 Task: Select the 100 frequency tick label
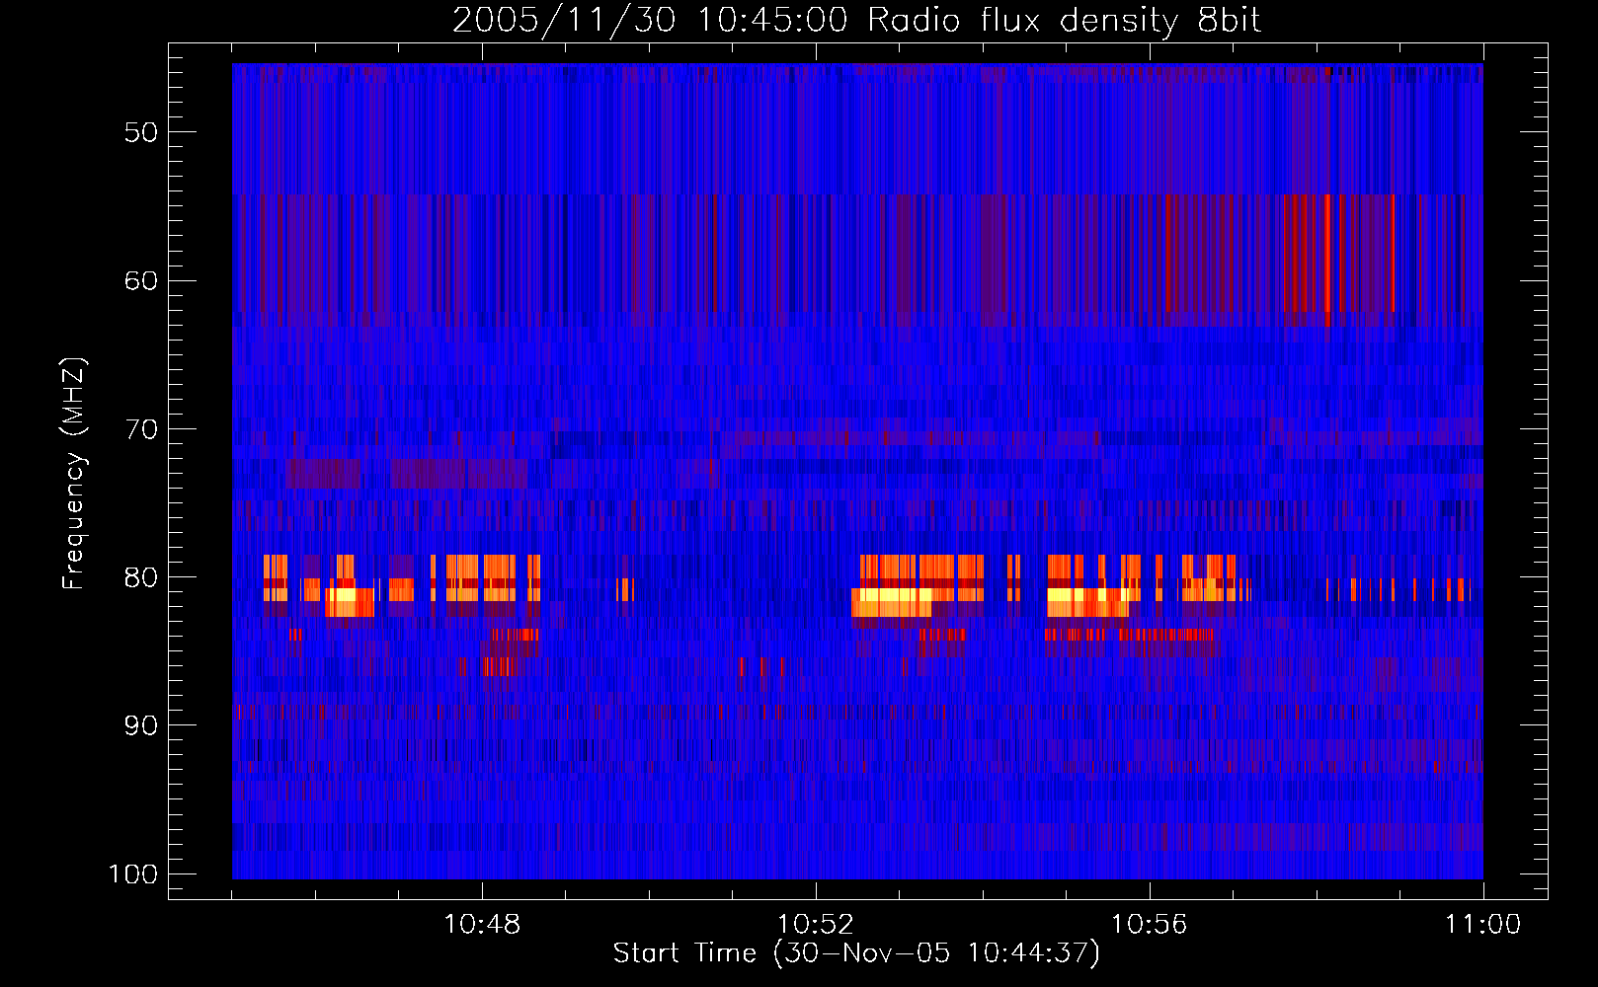click(x=133, y=874)
